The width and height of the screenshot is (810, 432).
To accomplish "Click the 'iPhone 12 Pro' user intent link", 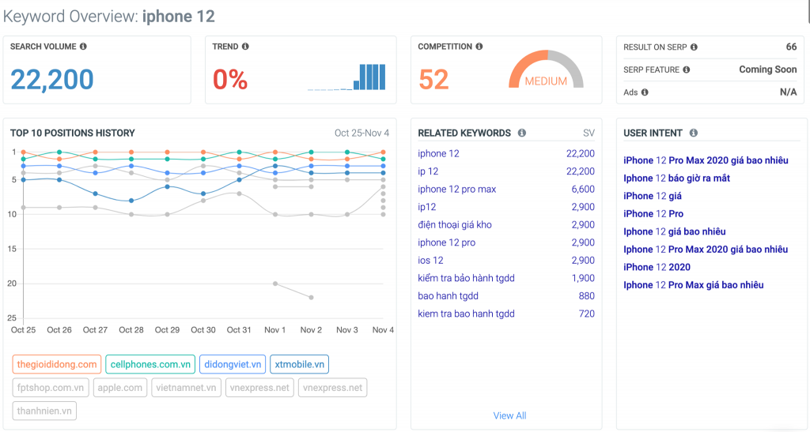I will 653,214.
